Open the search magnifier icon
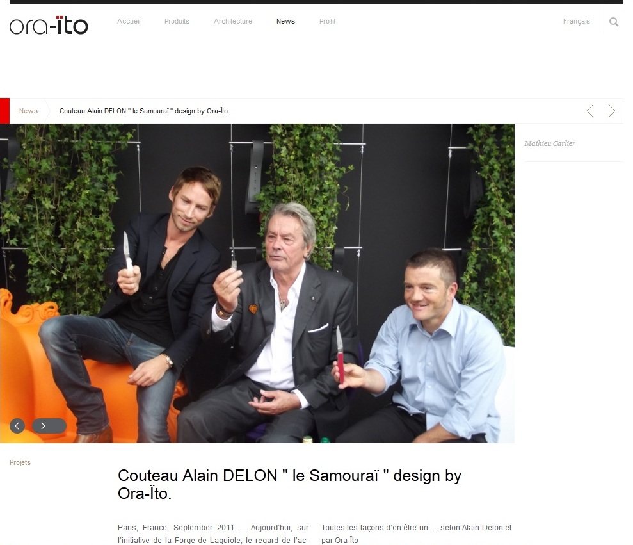This screenshot has width=633, height=545. click(614, 22)
